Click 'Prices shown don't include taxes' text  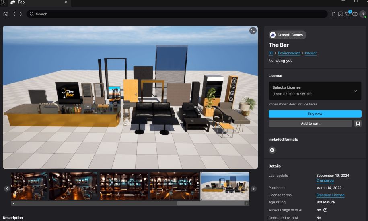tap(293, 104)
